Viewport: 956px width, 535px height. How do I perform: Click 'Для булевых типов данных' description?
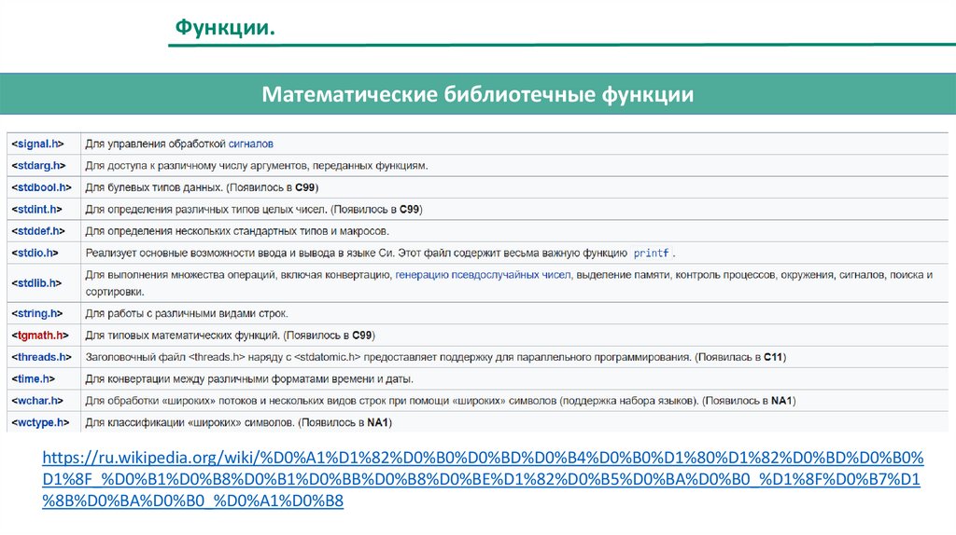202,187
